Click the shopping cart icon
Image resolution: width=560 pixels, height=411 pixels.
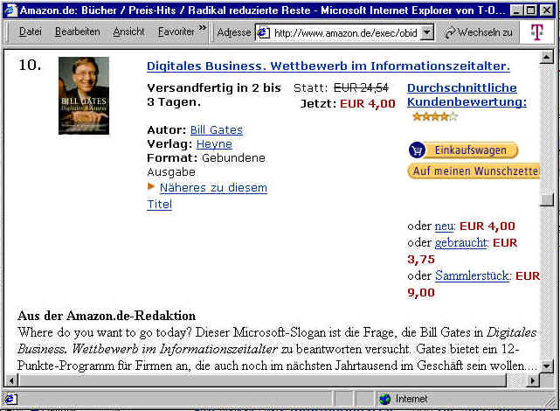[x=417, y=150]
